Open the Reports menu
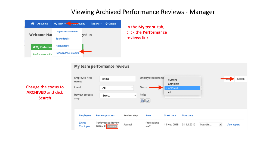265x142 pixels. [x=96, y=24]
